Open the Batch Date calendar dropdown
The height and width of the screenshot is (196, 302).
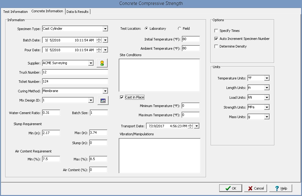pos(105,40)
